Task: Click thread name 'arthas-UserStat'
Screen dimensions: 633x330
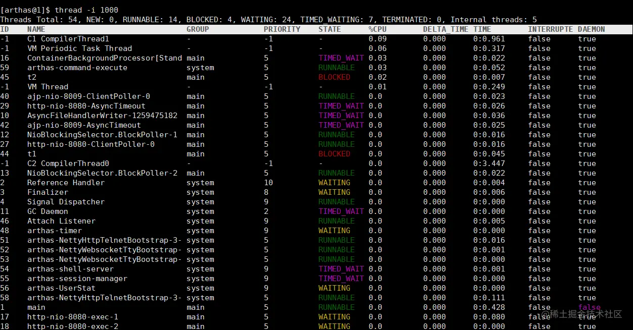Action: click(x=61, y=288)
